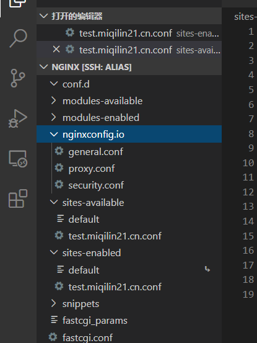Close the sites-avai... test.miqilin21.cn.conf editor
Screen dimensions: 257x343
click(x=56, y=50)
